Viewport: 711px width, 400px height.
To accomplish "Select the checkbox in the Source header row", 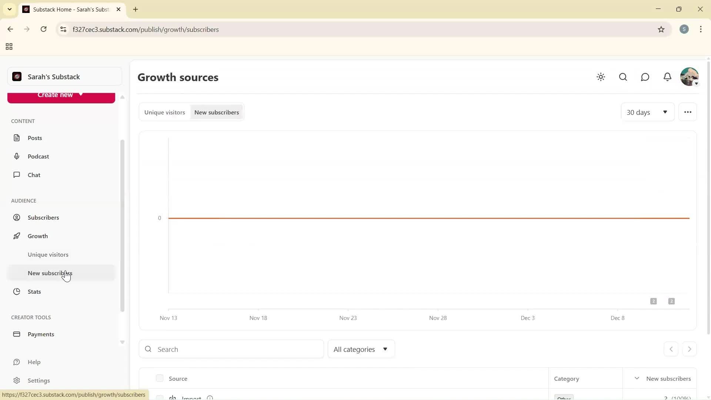I will [160, 378].
